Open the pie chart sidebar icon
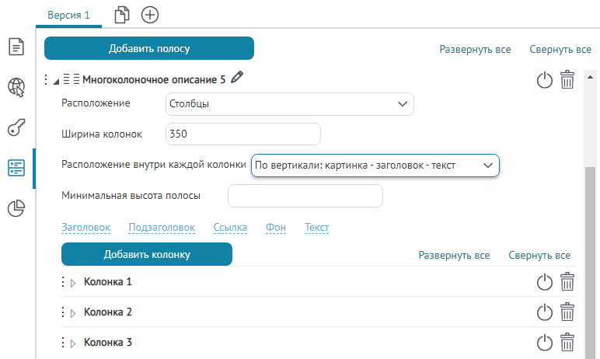The image size is (600, 359). [16, 208]
